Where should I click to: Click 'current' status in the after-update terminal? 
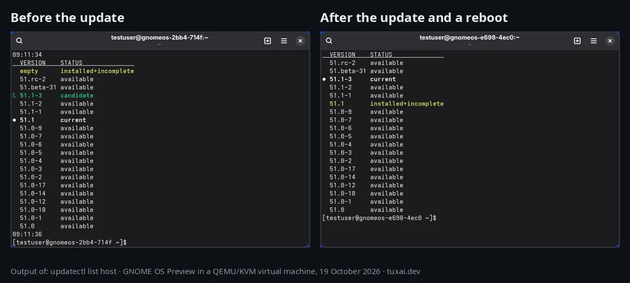[x=383, y=79]
